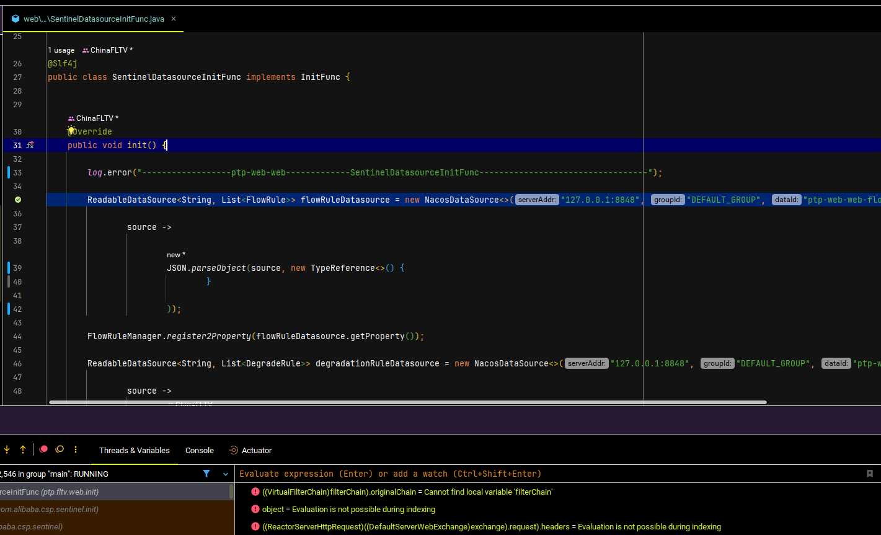Click serverAddr hint on degradationRuleDatasource line

pos(587,363)
